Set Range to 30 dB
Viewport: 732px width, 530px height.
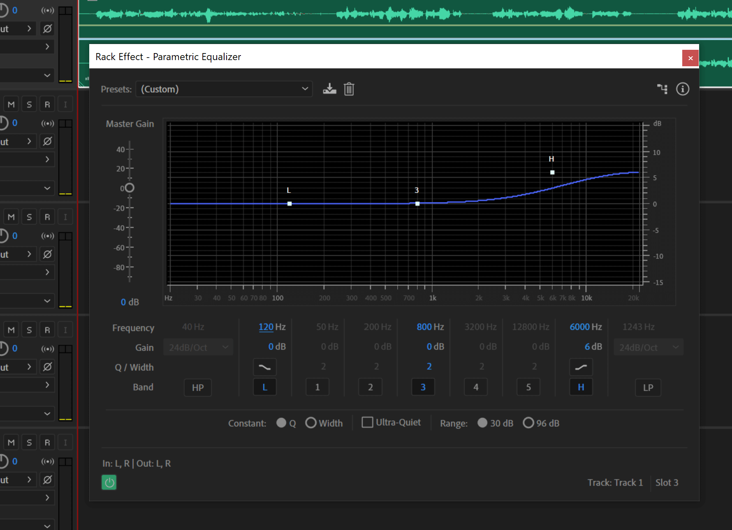(x=482, y=423)
